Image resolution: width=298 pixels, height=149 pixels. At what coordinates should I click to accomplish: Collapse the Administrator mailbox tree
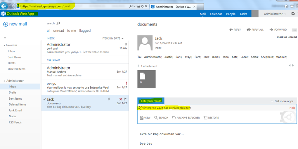pos(4,81)
